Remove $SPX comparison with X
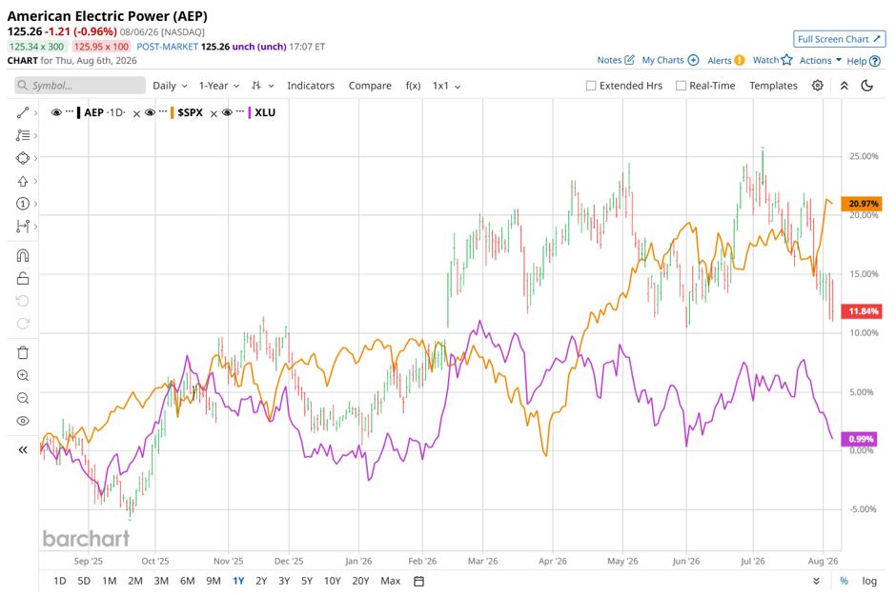The image size is (896, 595). [214, 113]
